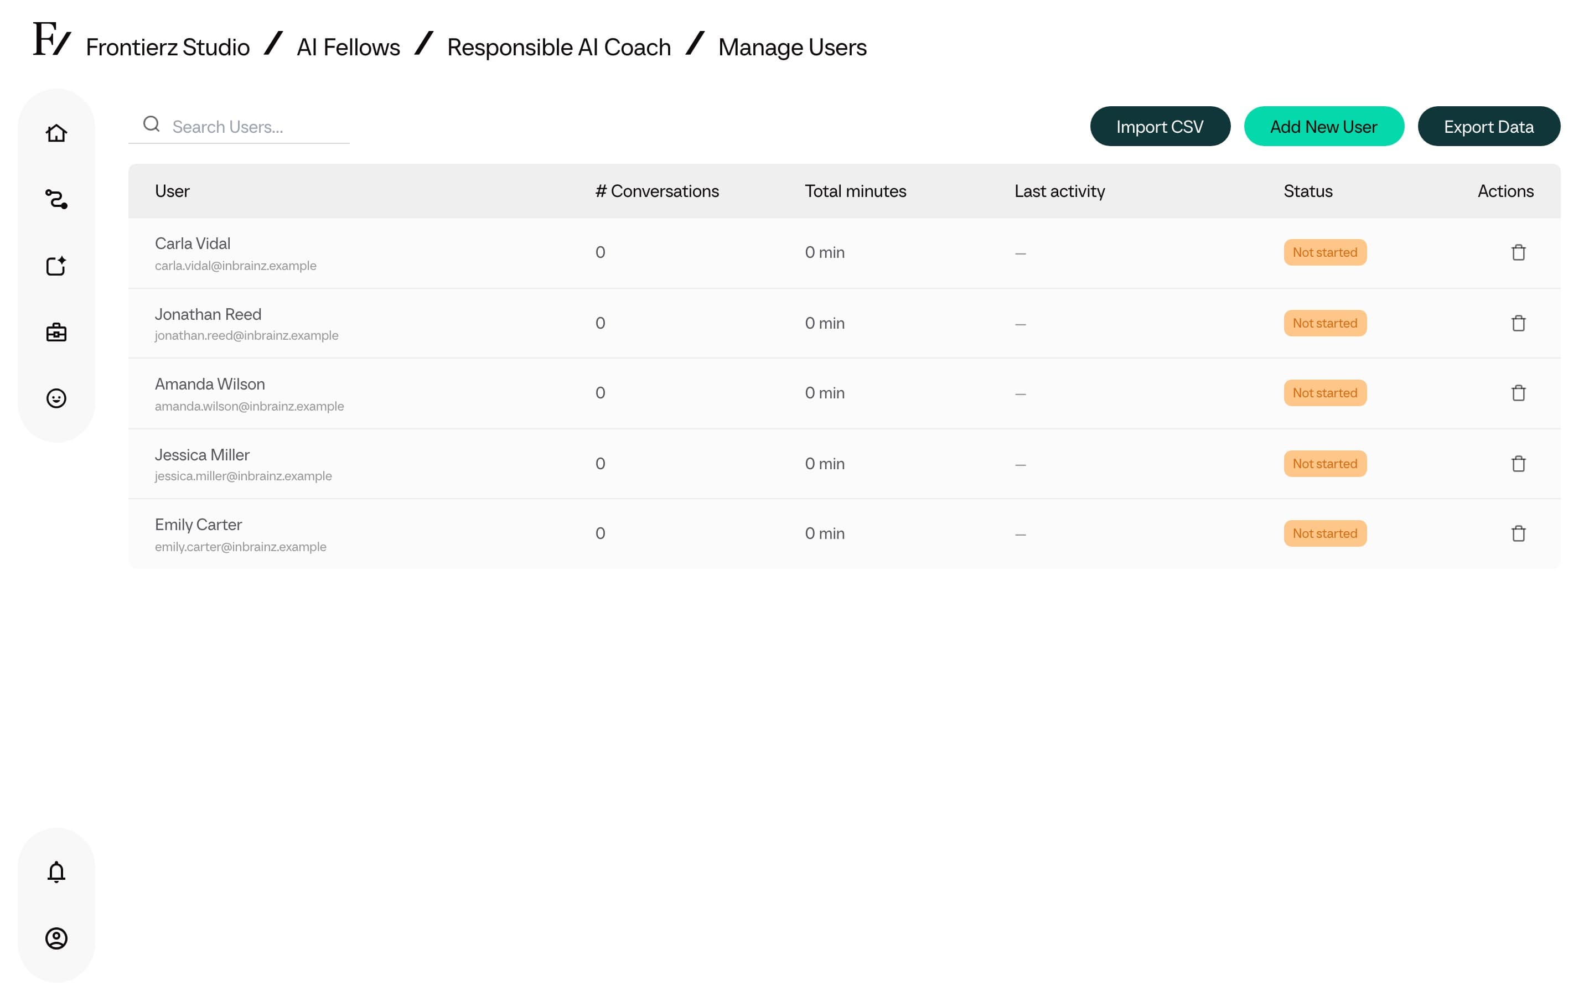Click email emily.carter@inbrainz.example

240,547
